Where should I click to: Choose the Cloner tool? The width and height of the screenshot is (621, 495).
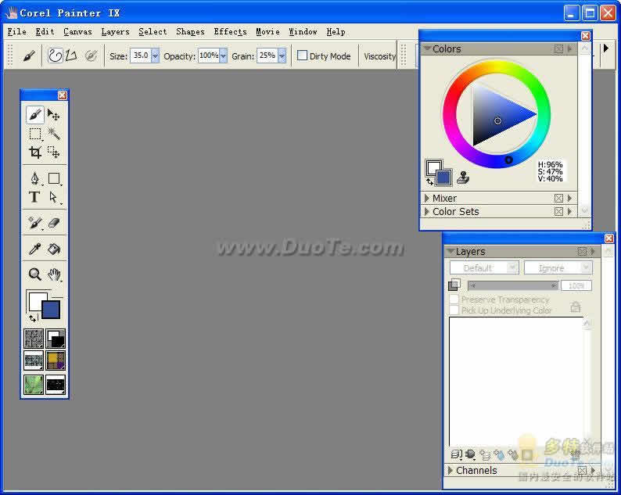[x=35, y=223]
